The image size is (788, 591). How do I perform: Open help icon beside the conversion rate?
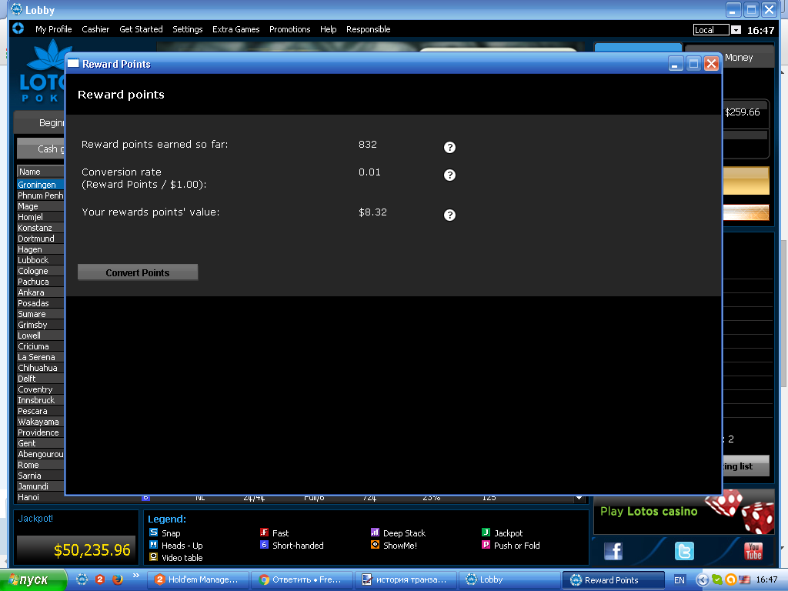[x=449, y=175]
